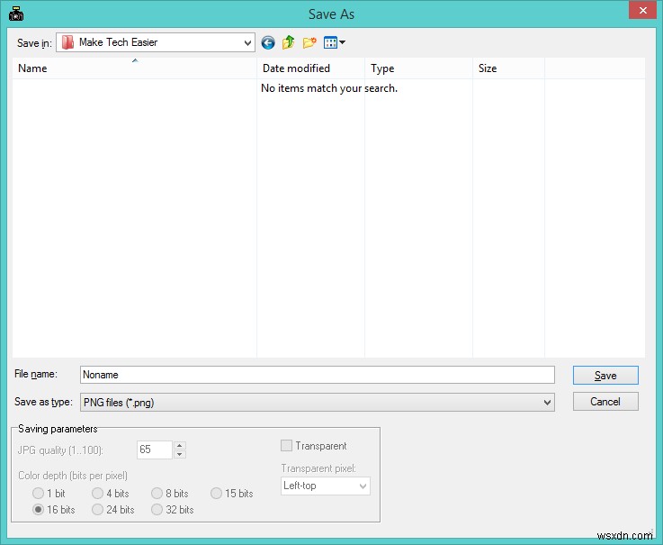Click the JPG quality value field
663x545 pixels.
click(155, 450)
